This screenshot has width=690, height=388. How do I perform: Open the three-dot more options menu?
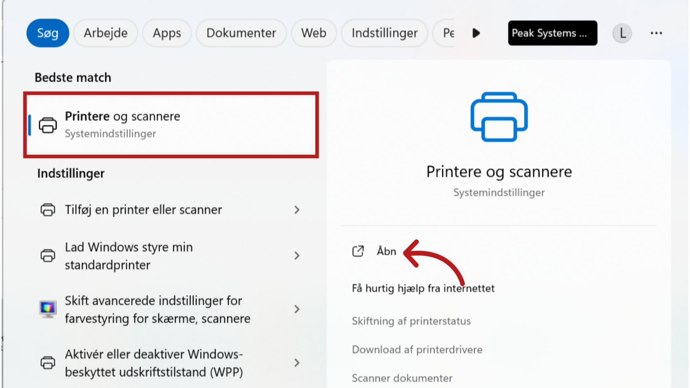[656, 33]
